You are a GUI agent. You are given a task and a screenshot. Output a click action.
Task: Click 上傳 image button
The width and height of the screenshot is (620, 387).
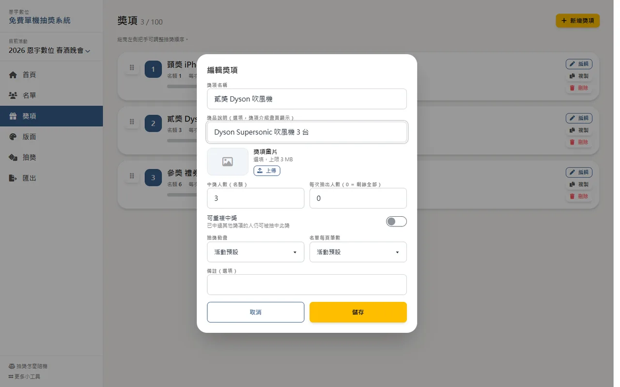pos(267,171)
